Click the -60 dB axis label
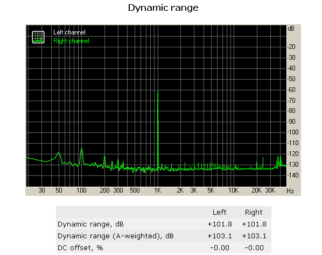The height and width of the screenshot is (255, 322). 291,90
